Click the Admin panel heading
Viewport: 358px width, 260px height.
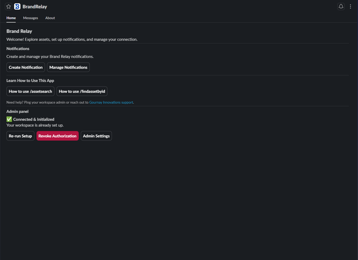(17, 111)
